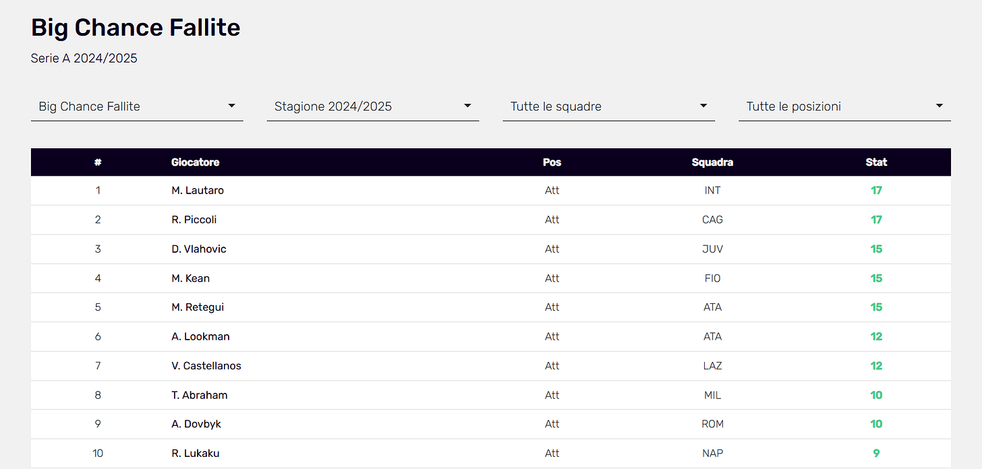This screenshot has height=469, width=982.
Task: Click stat value 17 for M. Lautaro
Action: [876, 191]
